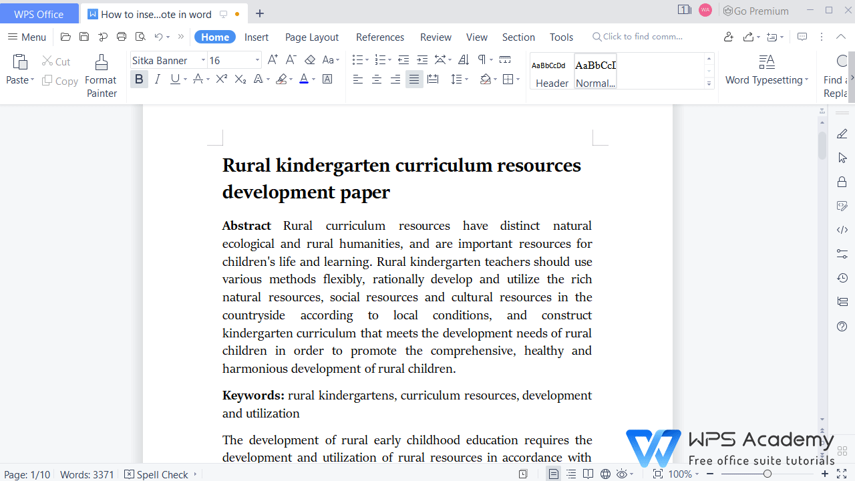Image resolution: width=855 pixels, height=481 pixels.
Task: Open the font name dropdown
Action: click(x=203, y=60)
